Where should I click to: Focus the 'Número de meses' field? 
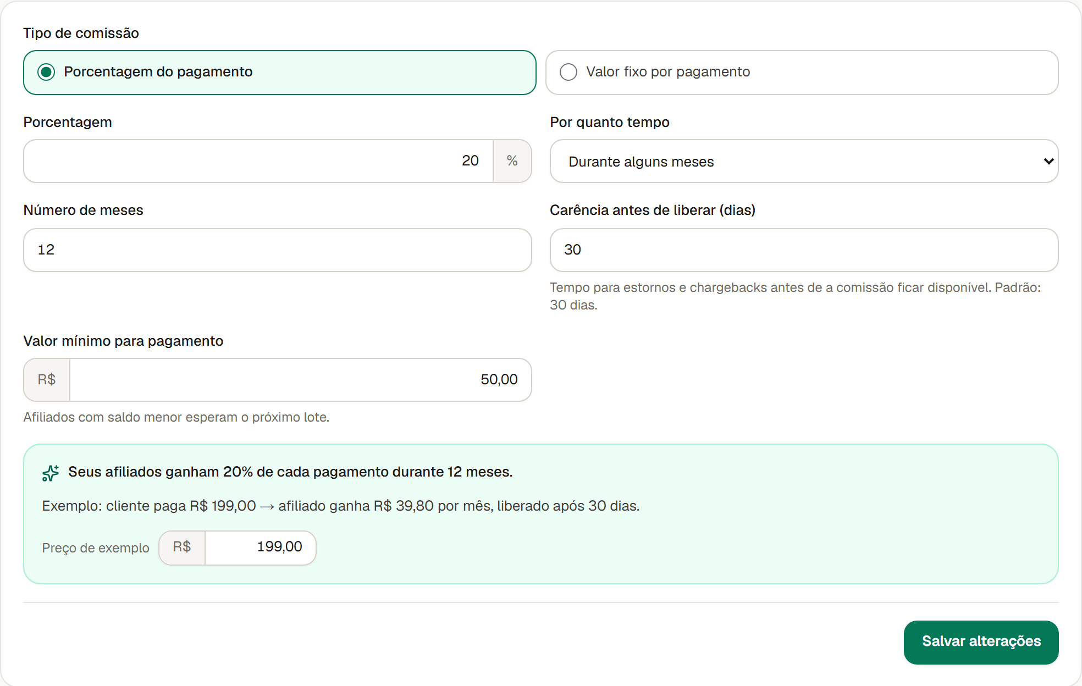coord(277,250)
